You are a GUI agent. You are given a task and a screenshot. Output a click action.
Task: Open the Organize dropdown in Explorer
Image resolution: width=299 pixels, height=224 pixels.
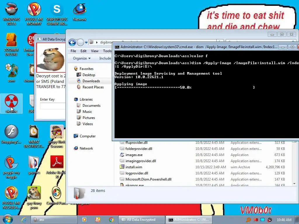(82, 58)
